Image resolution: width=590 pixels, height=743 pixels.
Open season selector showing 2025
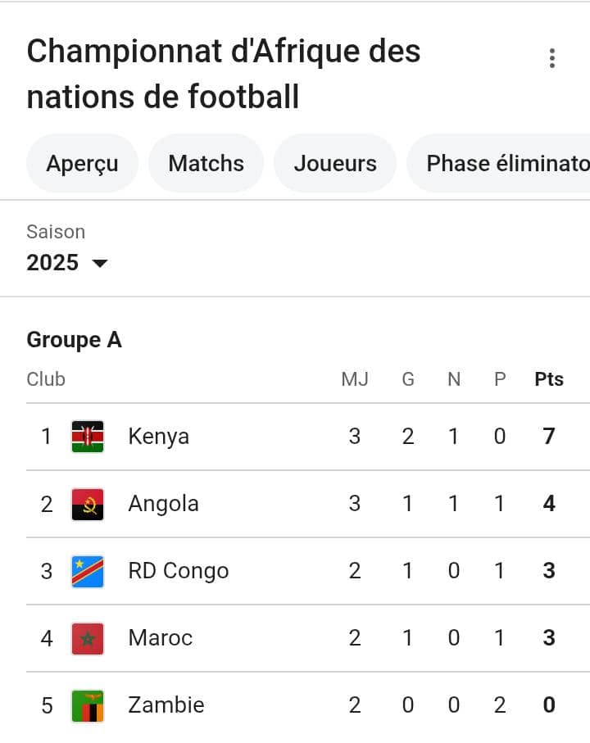(53, 263)
